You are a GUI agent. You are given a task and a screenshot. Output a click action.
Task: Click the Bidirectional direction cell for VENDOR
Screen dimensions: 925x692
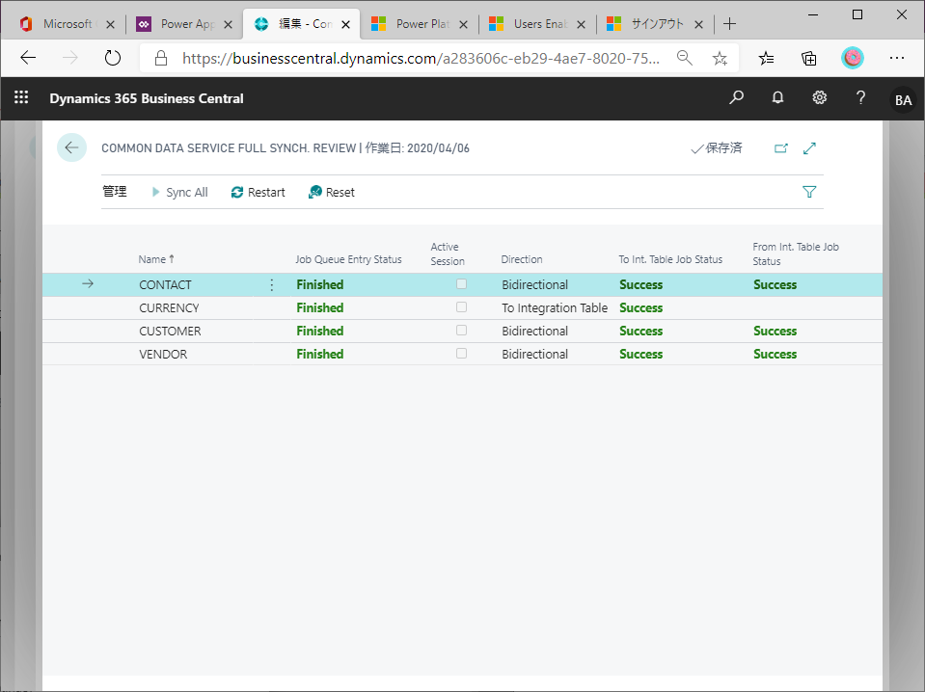pyautogui.click(x=534, y=354)
